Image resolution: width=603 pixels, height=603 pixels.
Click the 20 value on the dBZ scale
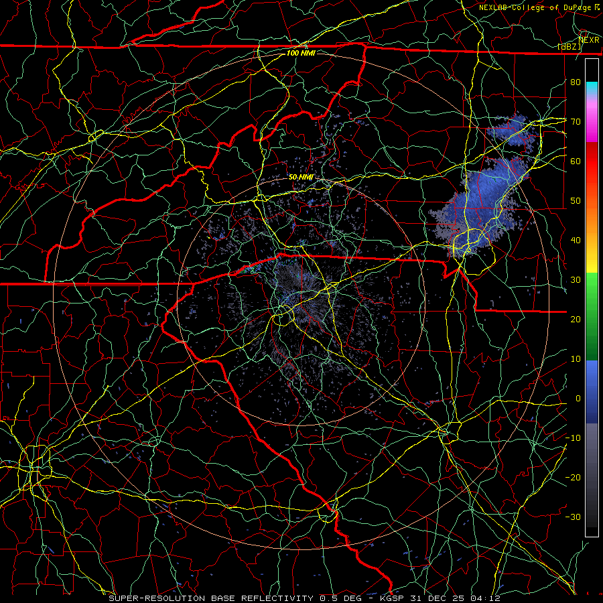click(x=576, y=319)
